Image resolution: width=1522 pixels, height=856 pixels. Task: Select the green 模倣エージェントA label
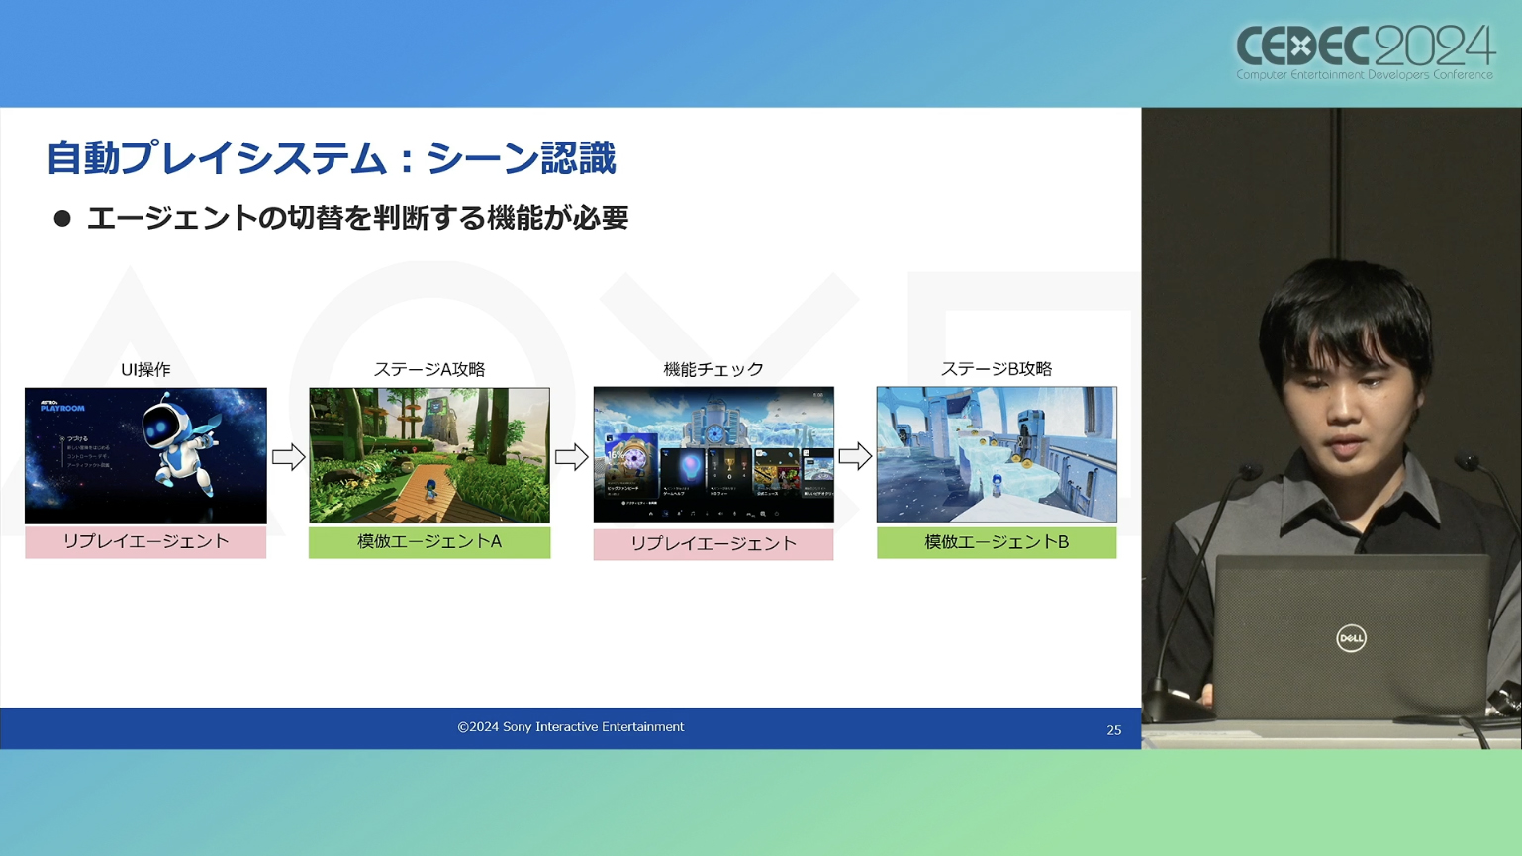coord(428,542)
